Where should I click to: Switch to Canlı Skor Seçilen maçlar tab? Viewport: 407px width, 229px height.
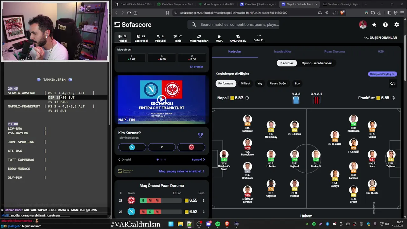coord(257,4)
